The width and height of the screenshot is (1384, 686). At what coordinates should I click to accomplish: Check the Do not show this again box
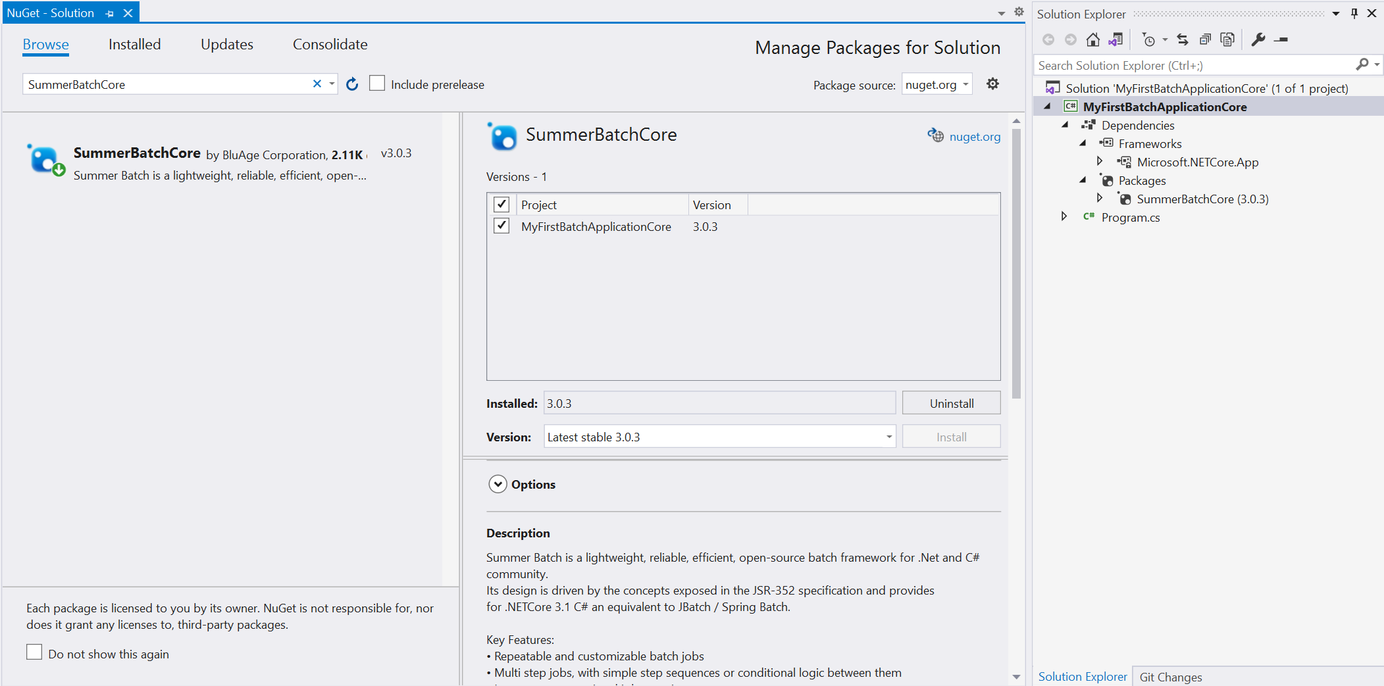point(34,652)
